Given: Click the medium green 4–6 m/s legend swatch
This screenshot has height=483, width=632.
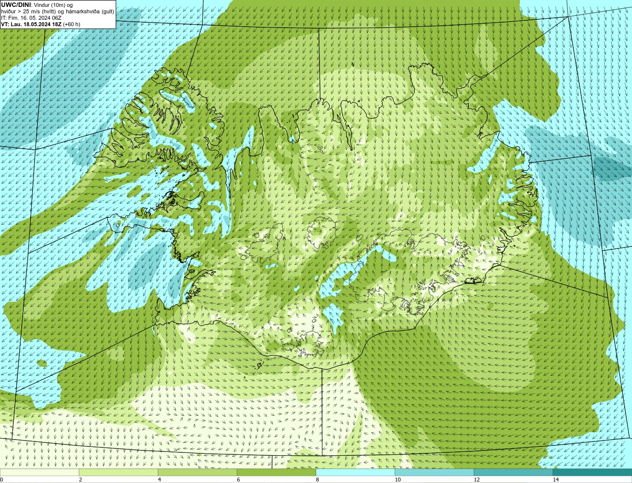Looking at the screenshot, I should tap(197, 473).
